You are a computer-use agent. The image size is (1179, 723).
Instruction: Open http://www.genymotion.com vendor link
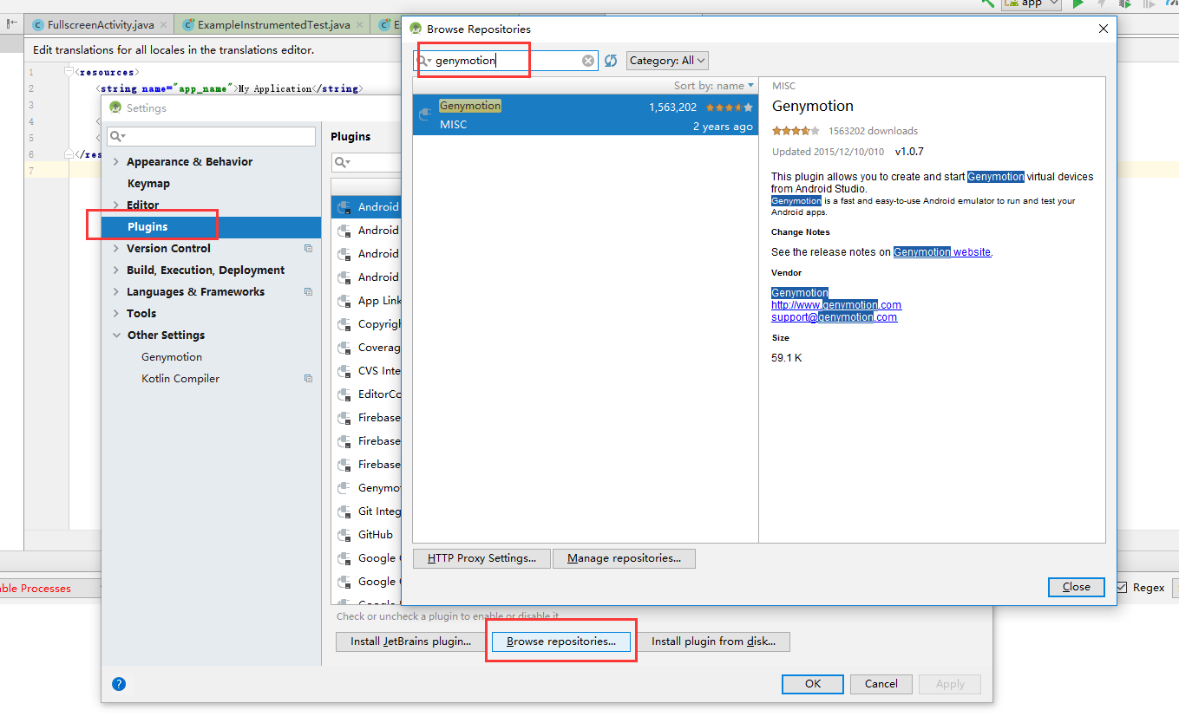click(836, 305)
